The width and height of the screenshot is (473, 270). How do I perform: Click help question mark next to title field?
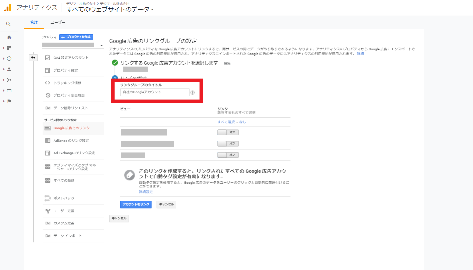click(x=193, y=93)
